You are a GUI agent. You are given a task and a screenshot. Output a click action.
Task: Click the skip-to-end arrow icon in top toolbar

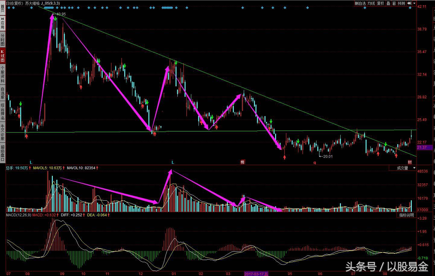[409, 3]
